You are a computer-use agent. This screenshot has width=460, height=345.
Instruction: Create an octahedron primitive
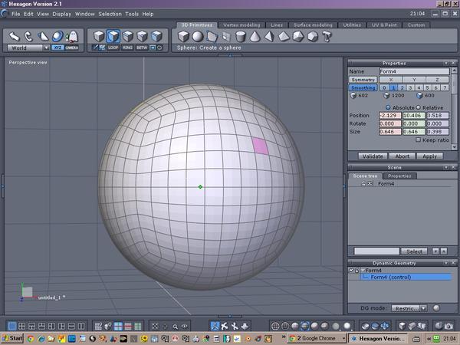(284, 37)
